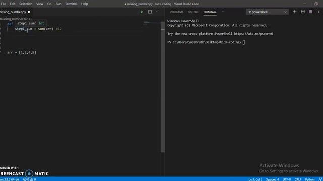Show more panel tabs ellipsis
This screenshot has height=181, width=323.
pos(224,12)
